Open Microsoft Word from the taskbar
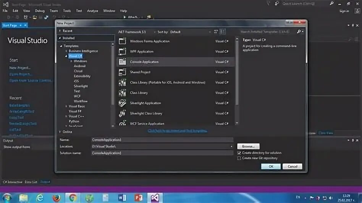The image size is (362, 203). [x=122, y=198]
